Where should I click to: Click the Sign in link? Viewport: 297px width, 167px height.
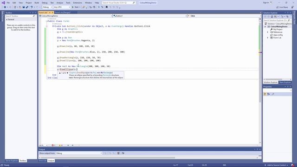266,3
